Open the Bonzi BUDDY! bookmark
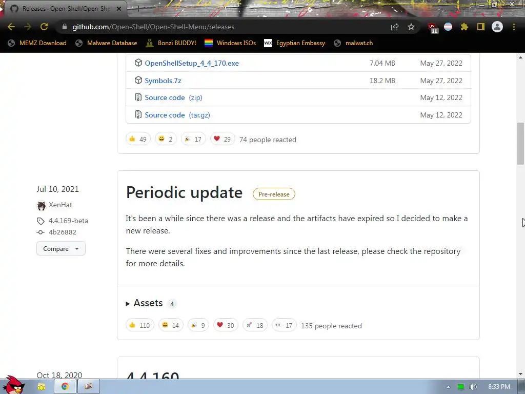The image size is (525, 394). coord(171,43)
